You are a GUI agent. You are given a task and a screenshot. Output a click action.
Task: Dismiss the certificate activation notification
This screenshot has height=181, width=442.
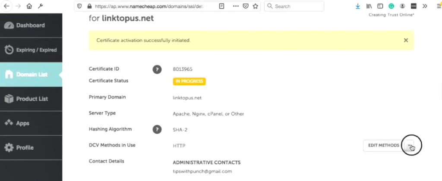coord(406,40)
